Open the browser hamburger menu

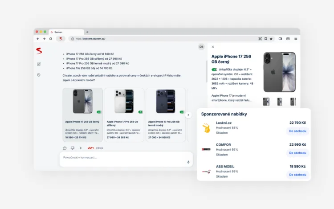click(296, 39)
